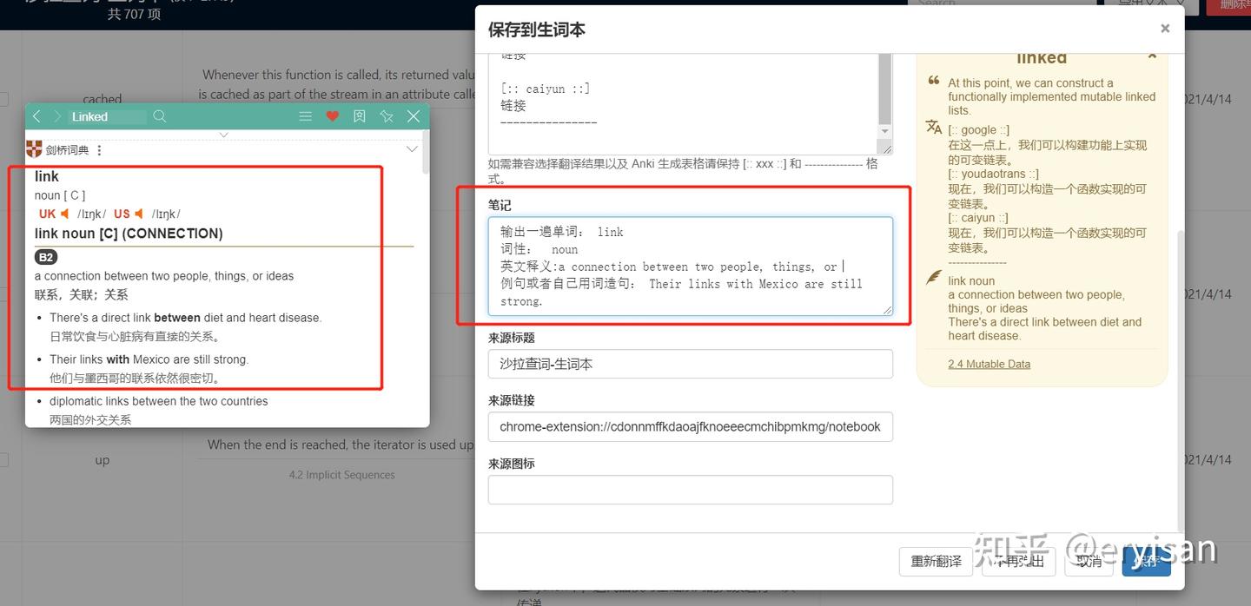Play the UK pronunciation audio
Image resolution: width=1251 pixels, height=606 pixels.
pyautogui.click(x=64, y=214)
